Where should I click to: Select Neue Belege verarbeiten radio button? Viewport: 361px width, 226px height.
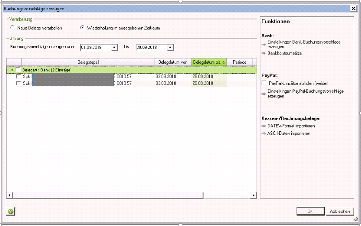(12, 28)
